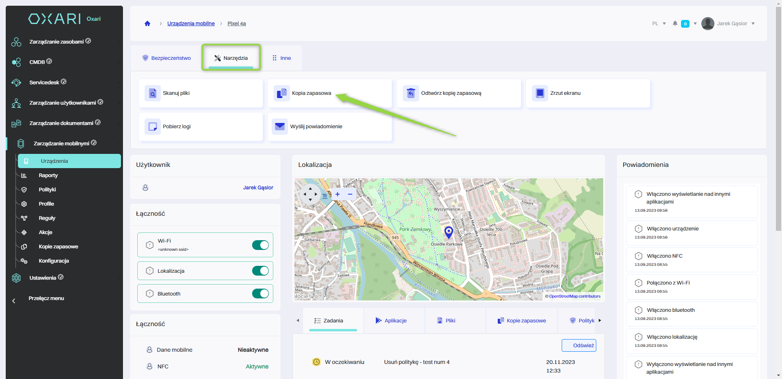Disable the Wi-Fi toggle
Viewport: 782px width, 379px height.
(x=260, y=245)
